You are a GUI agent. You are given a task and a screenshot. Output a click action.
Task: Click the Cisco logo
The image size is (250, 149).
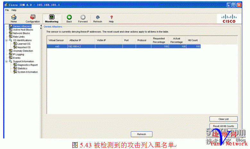[229, 19]
